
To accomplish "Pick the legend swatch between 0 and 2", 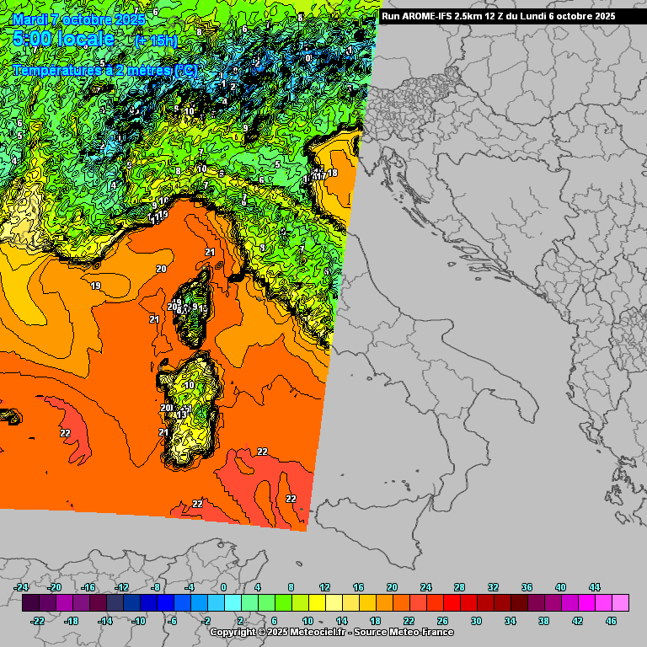I will pos(233,603).
